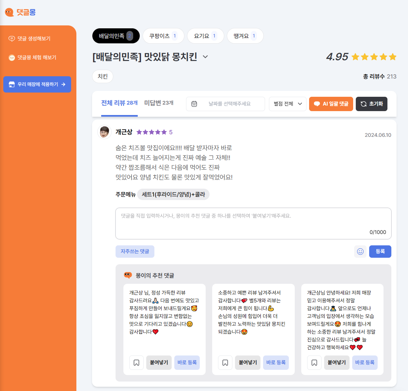Click inside the reply comment text box
The height and width of the screenshot is (391, 408).
coord(253,224)
